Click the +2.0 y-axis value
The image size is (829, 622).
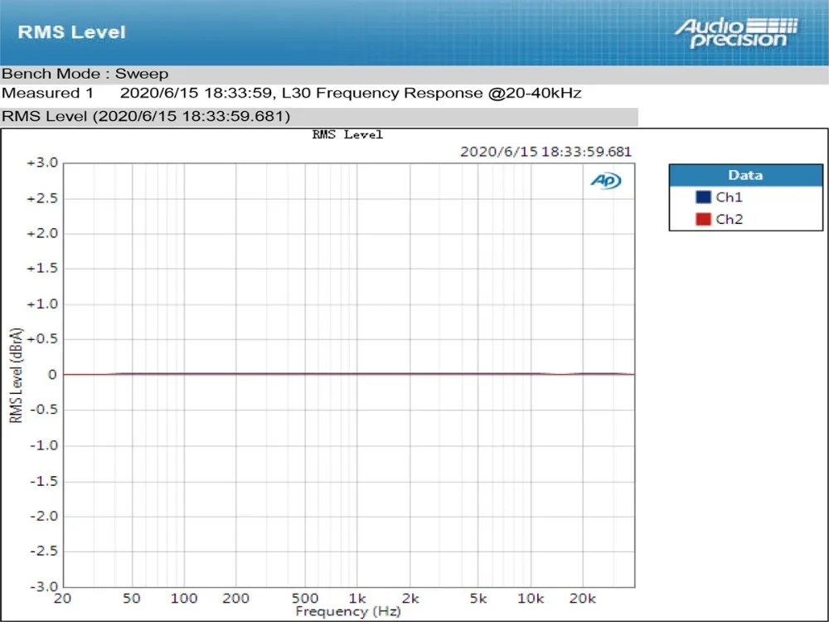(43, 234)
